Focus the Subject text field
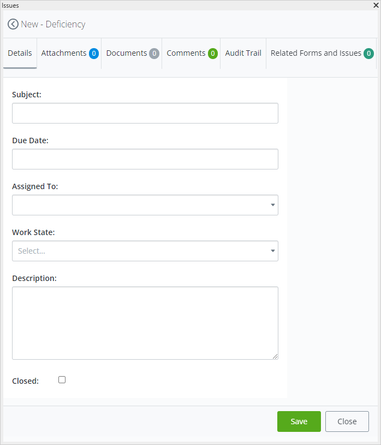Viewport: 381px width, 445px height. 145,113
